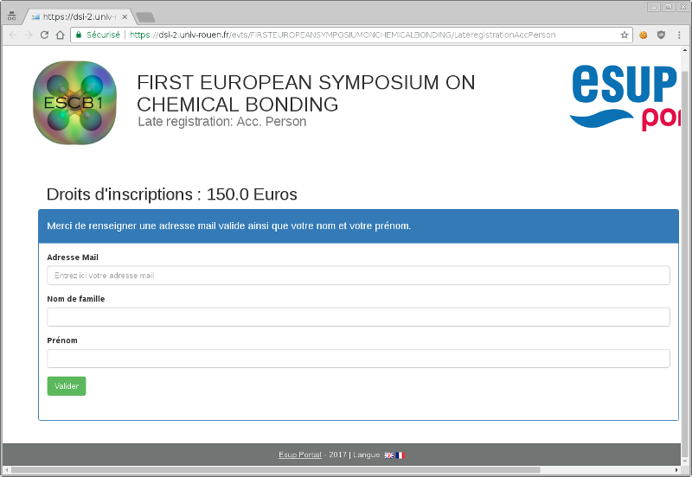692x477 pixels.
Task: Click the green padlock Sécurisé indicator
Action: [98, 35]
